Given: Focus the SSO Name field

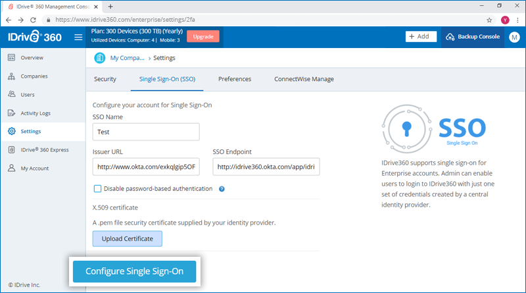Looking at the screenshot, I should pos(146,132).
